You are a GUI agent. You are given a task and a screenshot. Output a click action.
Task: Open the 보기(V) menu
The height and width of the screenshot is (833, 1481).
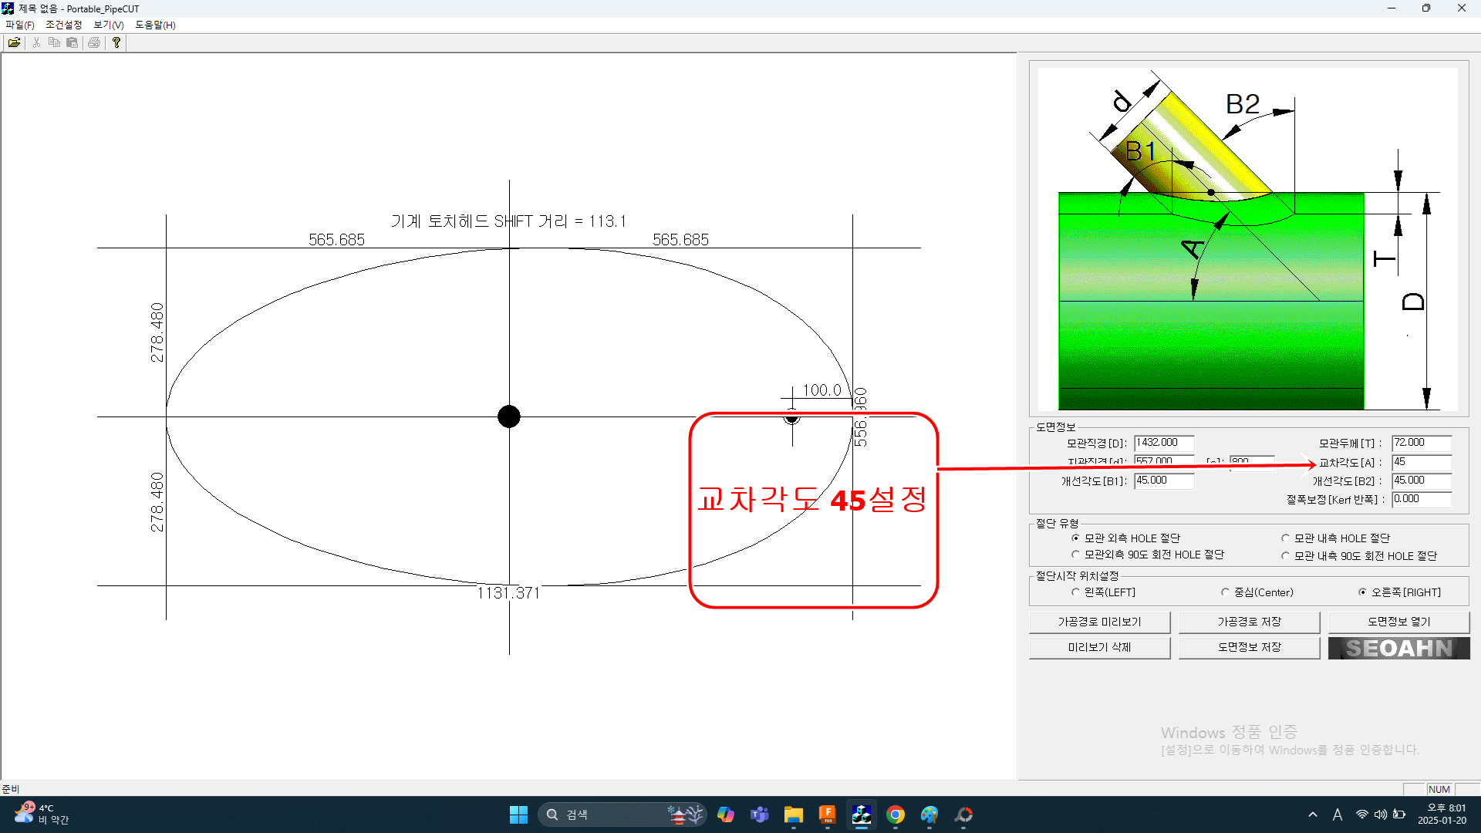[x=109, y=25]
